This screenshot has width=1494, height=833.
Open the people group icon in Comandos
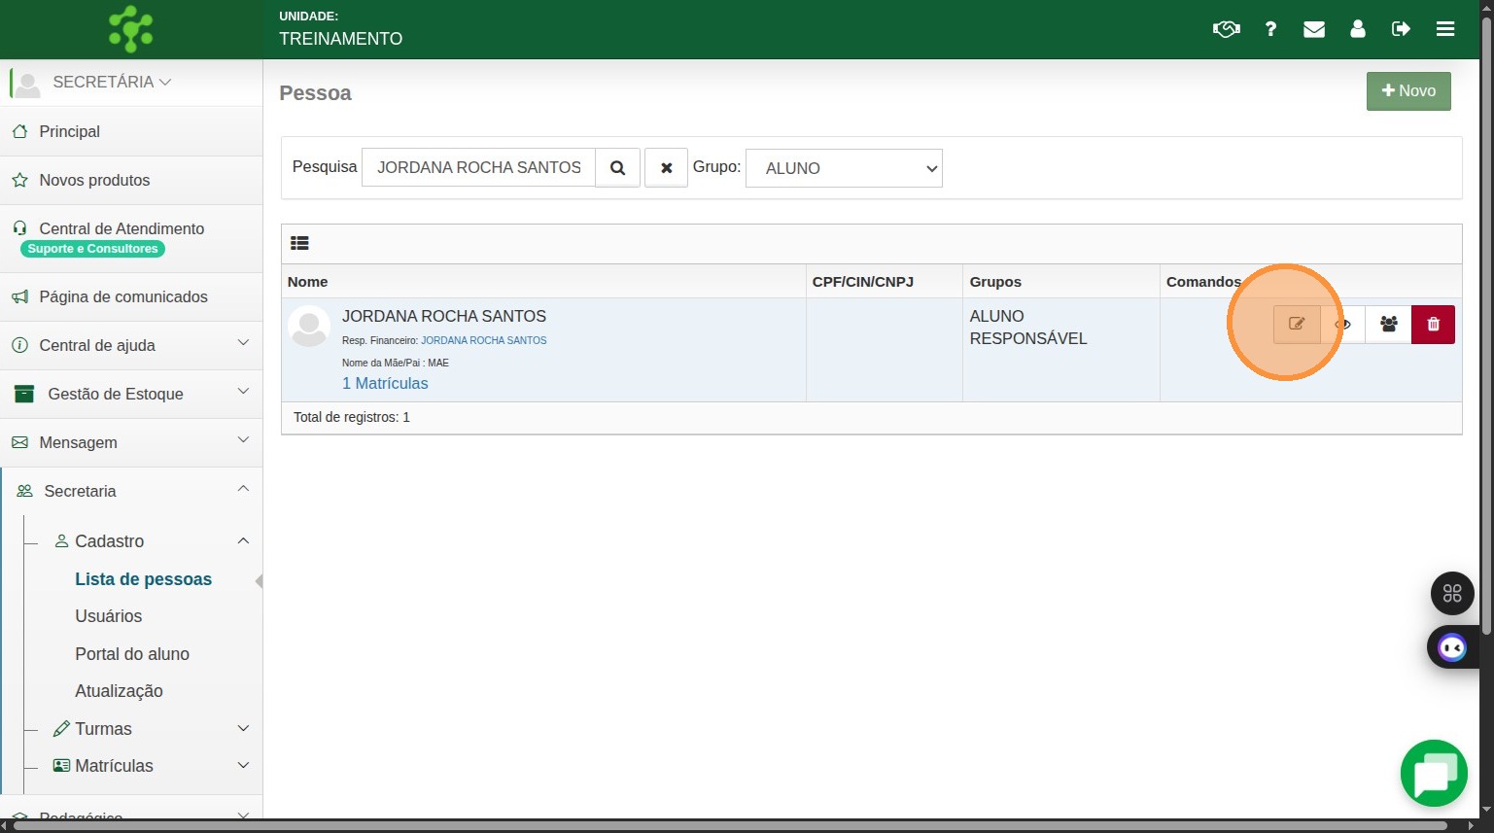[x=1388, y=325]
